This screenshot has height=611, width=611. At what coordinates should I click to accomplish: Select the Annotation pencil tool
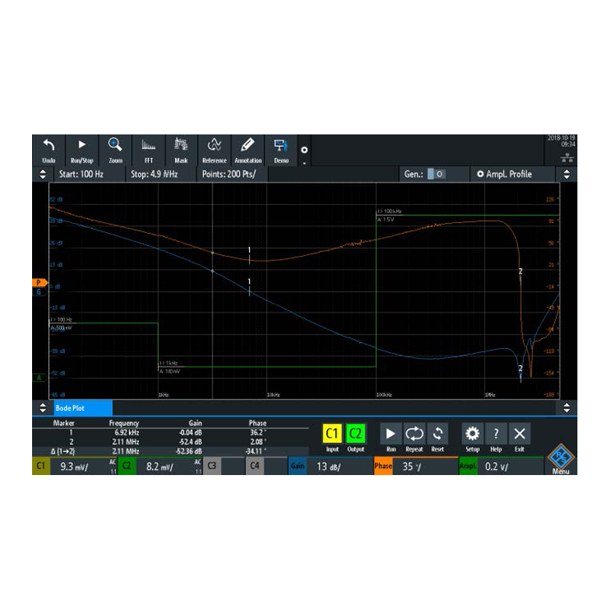247,150
